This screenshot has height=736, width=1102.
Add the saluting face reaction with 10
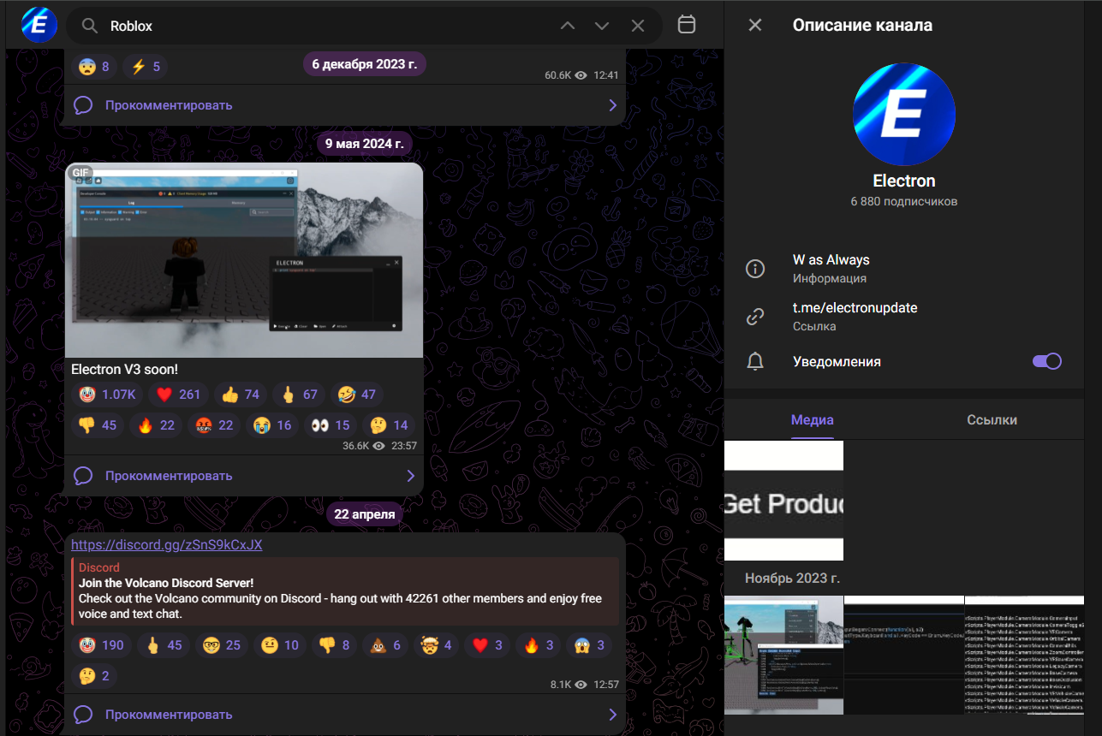click(x=279, y=645)
